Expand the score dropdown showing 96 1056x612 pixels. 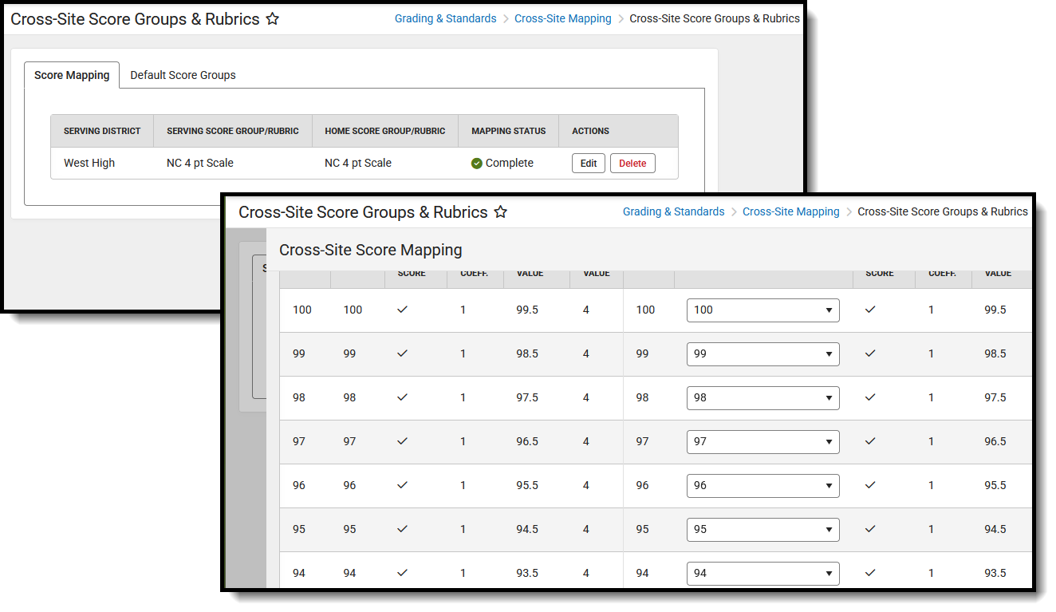click(x=762, y=486)
